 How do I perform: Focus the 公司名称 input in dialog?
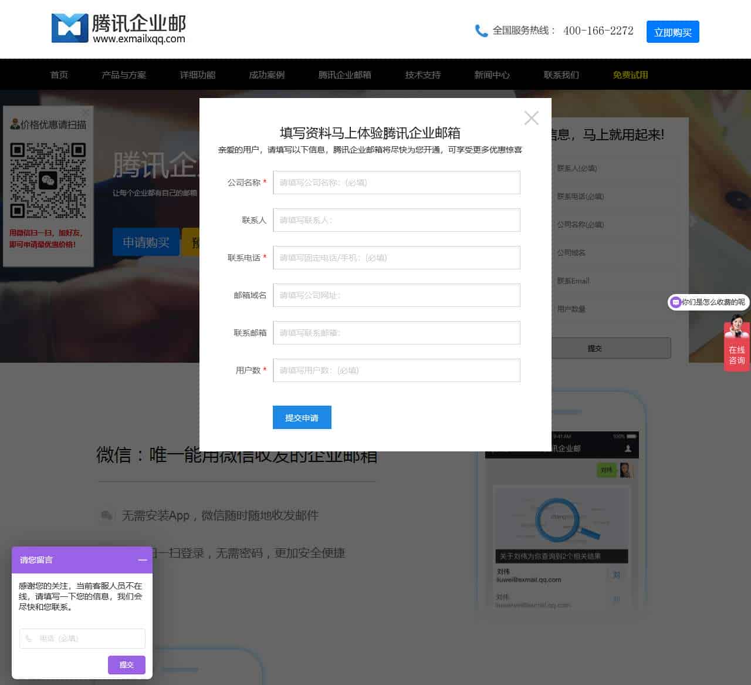(397, 183)
